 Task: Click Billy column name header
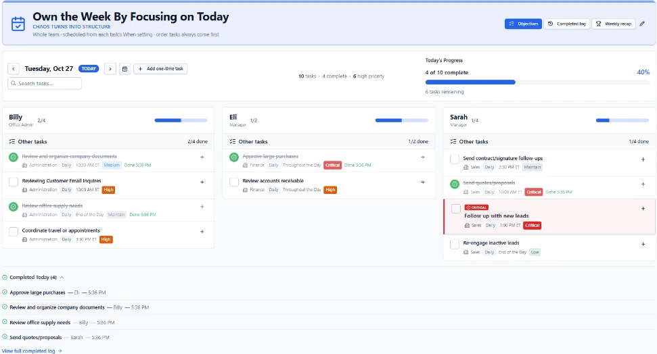(x=16, y=117)
